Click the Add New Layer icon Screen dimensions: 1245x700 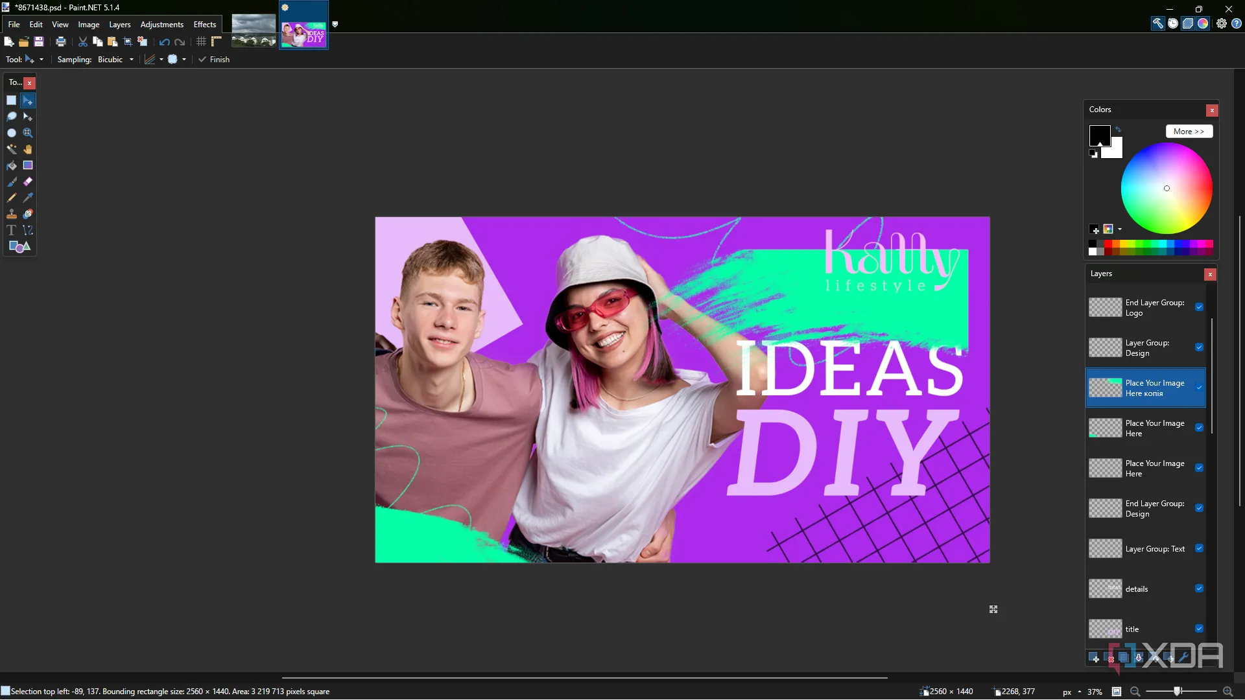click(1095, 658)
